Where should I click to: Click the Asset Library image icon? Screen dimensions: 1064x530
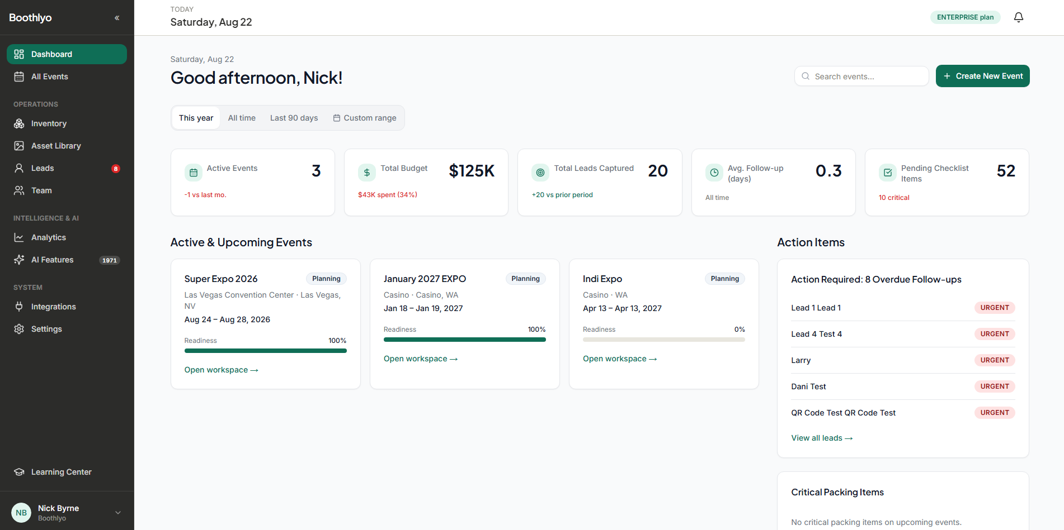pos(19,146)
